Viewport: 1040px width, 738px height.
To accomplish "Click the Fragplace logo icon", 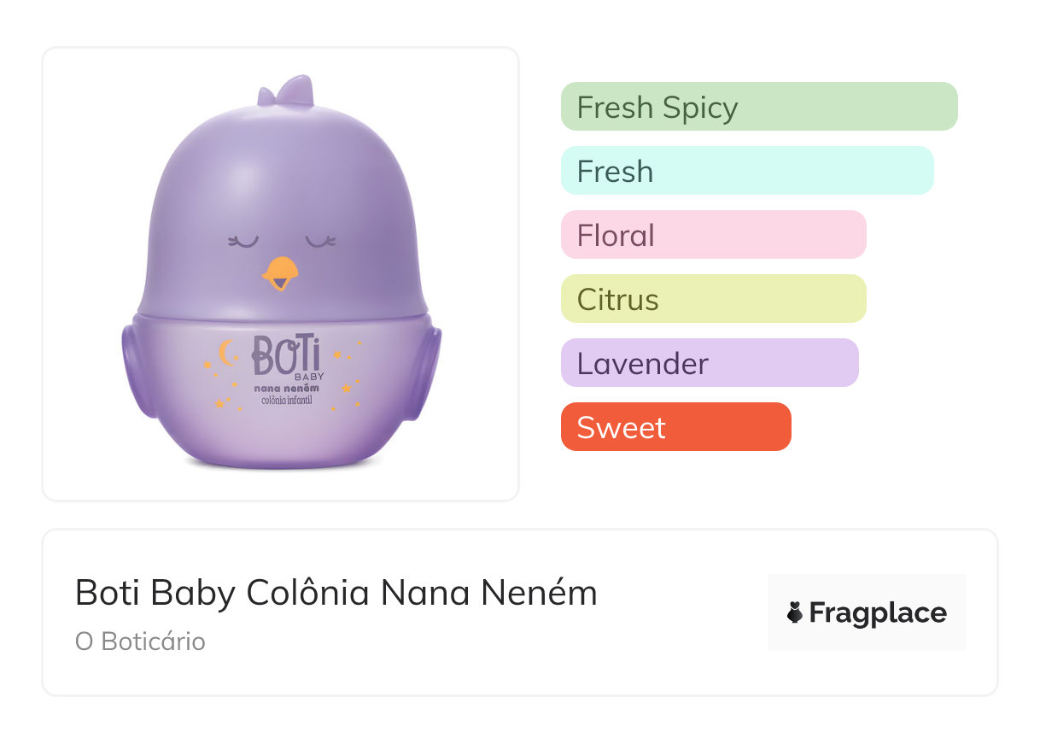I will [x=795, y=612].
